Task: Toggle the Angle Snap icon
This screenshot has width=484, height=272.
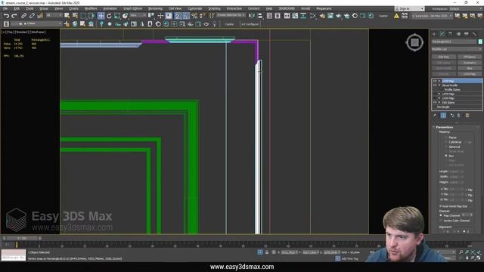Action: [x=186, y=16]
